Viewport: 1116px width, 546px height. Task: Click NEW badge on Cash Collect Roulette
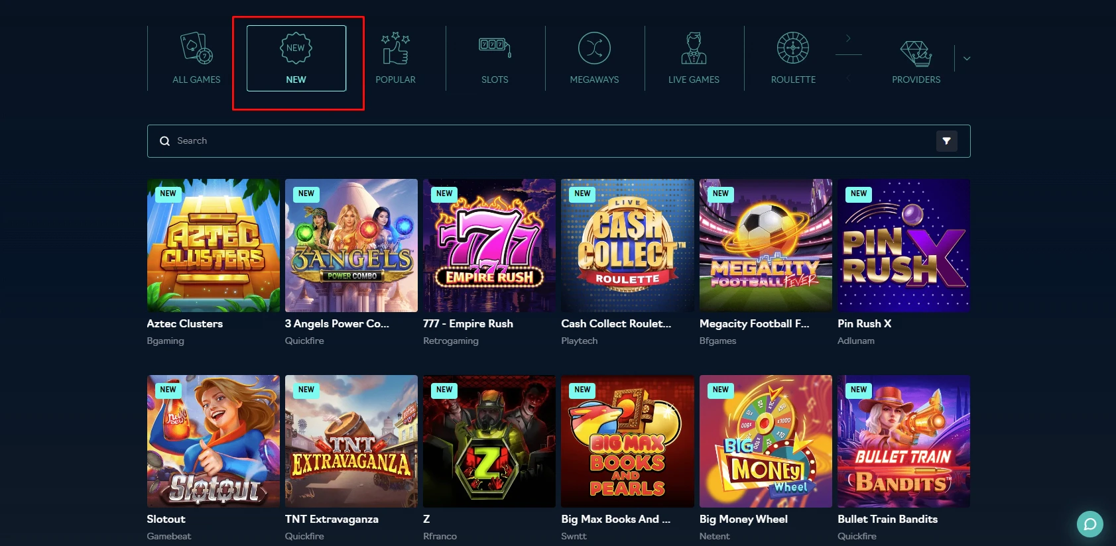click(582, 193)
